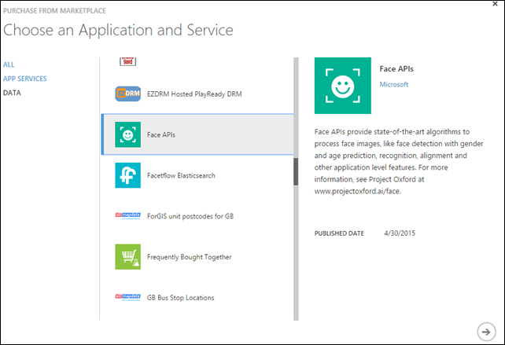Viewport: 505px width, 345px height.
Task: Switch to APP SERVICES category
Action: point(24,79)
